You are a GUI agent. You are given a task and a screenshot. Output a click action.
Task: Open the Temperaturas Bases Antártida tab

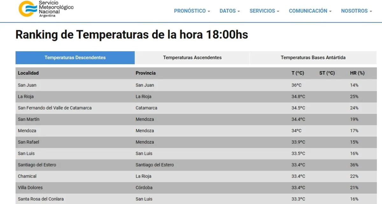[x=313, y=58]
